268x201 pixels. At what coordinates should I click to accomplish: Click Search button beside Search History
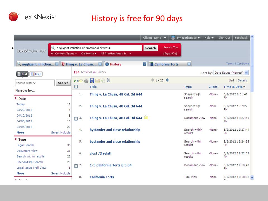click(63, 83)
